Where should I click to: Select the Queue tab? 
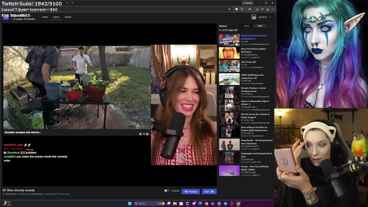point(56,17)
